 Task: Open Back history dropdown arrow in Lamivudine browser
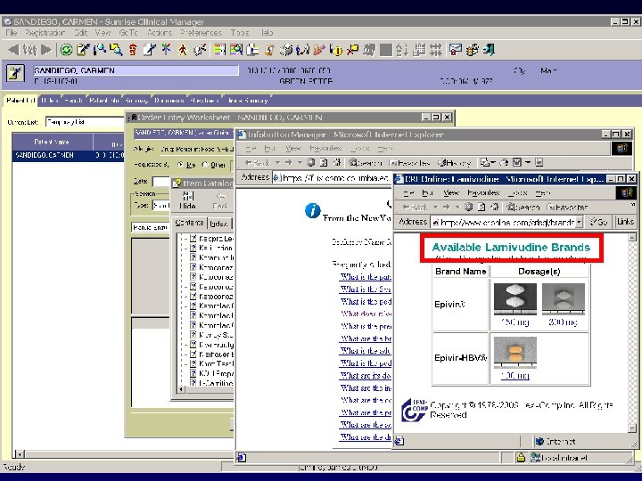coord(436,207)
